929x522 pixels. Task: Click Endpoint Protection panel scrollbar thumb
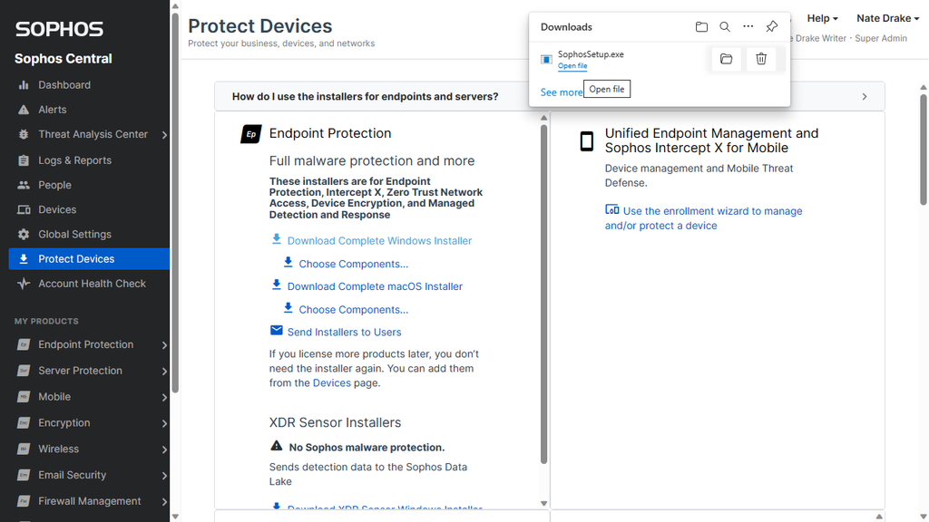(x=544, y=295)
